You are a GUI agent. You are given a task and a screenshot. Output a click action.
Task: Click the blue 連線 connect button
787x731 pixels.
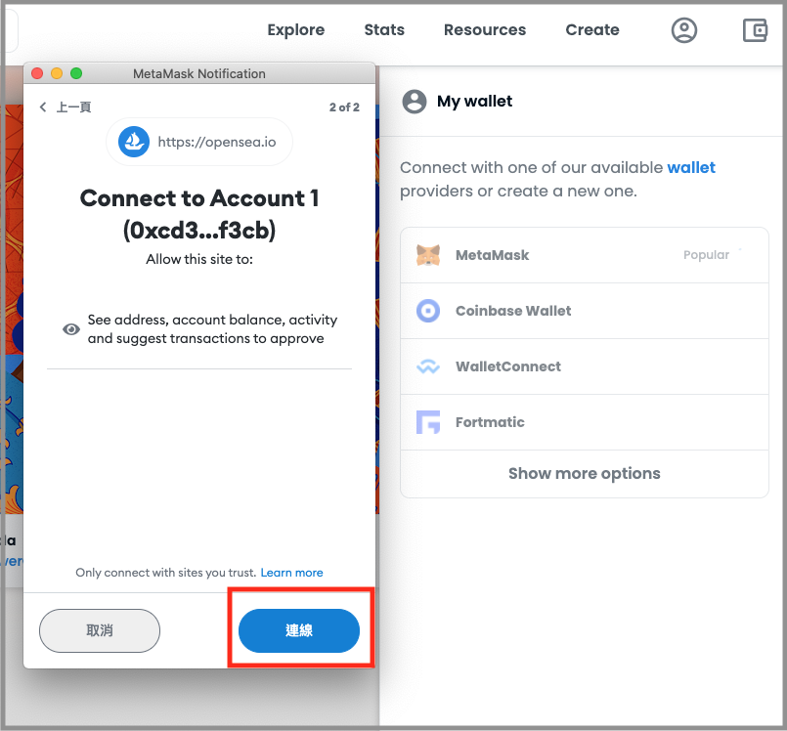tap(298, 630)
